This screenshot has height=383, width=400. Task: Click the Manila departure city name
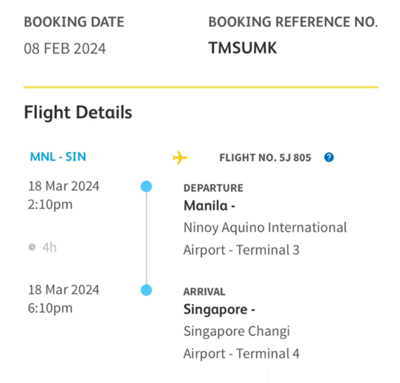(x=206, y=205)
